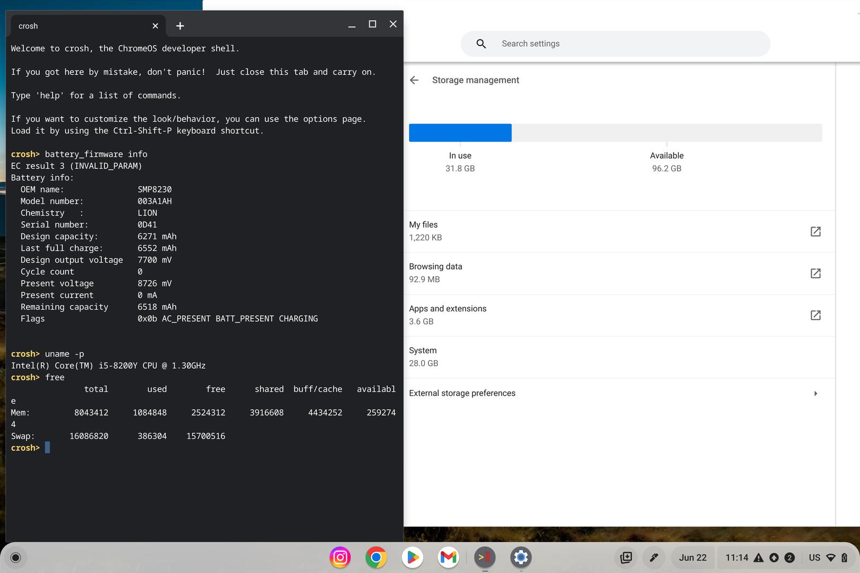
Task: Launch Google Chrome from the shelf
Action: pyautogui.click(x=376, y=558)
